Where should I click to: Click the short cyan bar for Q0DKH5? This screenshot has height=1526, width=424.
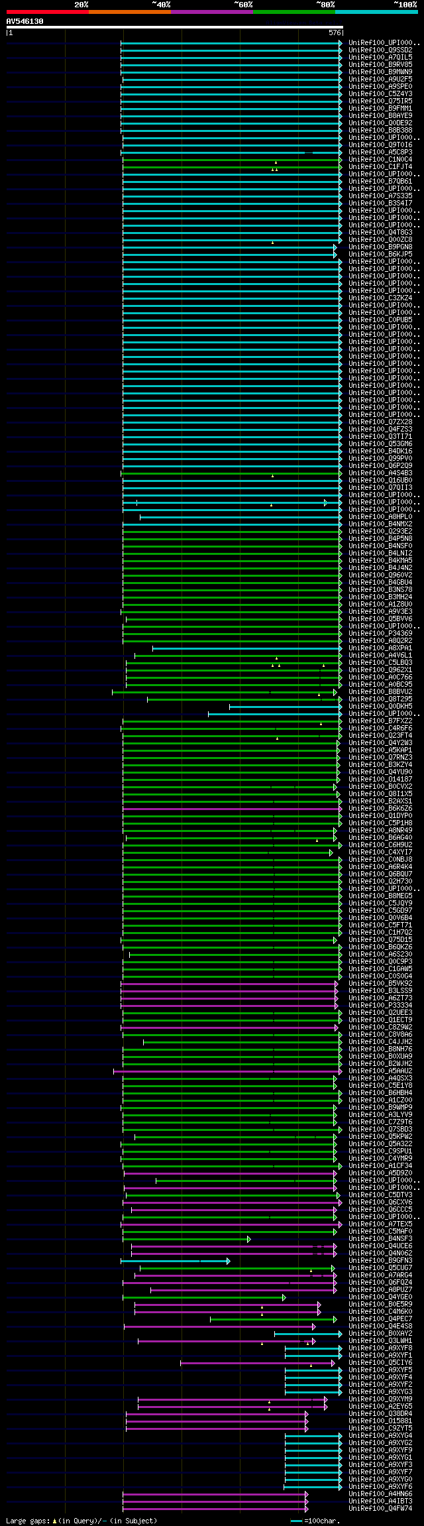coord(285,707)
